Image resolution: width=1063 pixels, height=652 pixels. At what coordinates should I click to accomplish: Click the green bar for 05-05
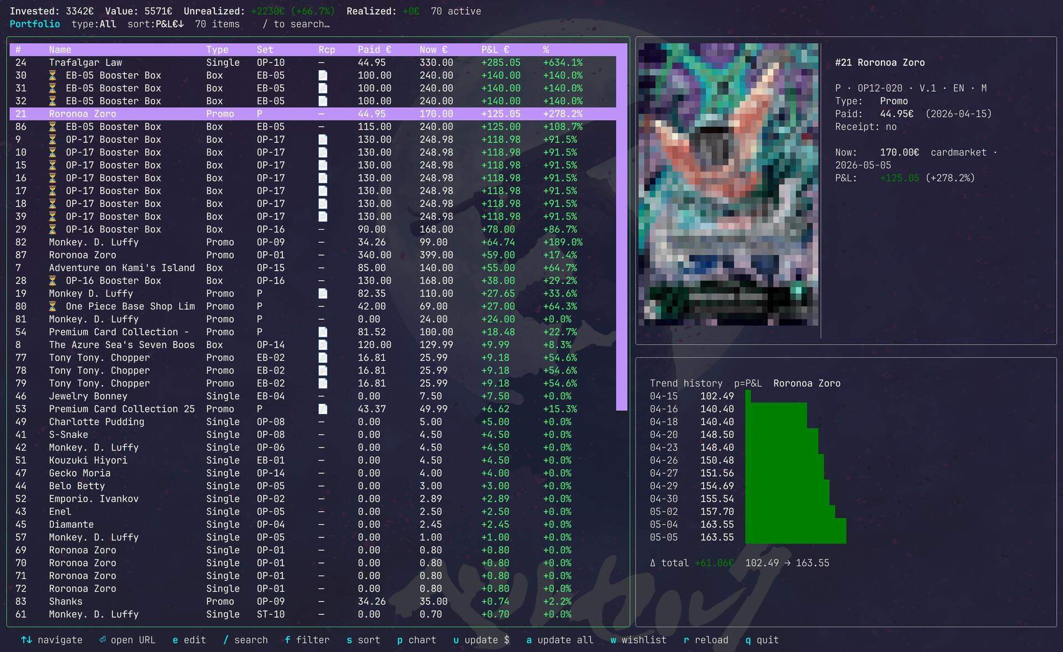coord(796,537)
